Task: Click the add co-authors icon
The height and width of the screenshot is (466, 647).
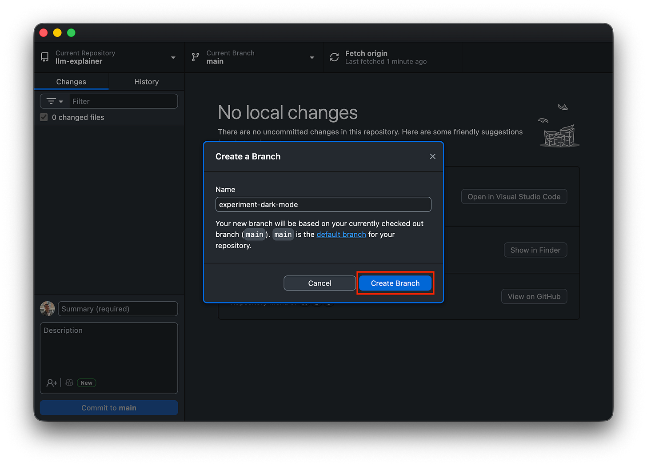Action: (52, 382)
